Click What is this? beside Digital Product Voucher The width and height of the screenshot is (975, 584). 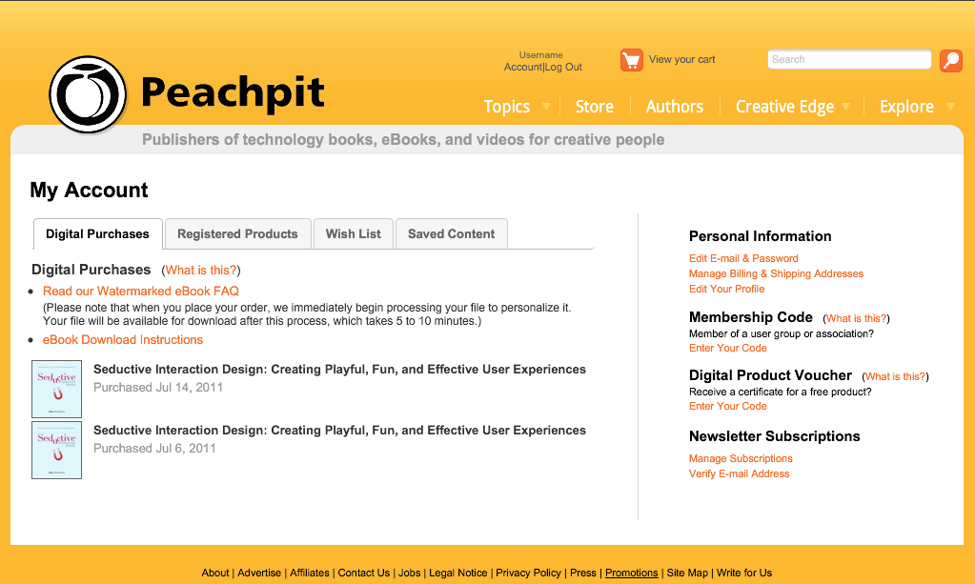[895, 376]
